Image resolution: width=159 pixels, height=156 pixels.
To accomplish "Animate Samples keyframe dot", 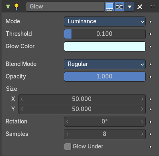I will [151, 134].
